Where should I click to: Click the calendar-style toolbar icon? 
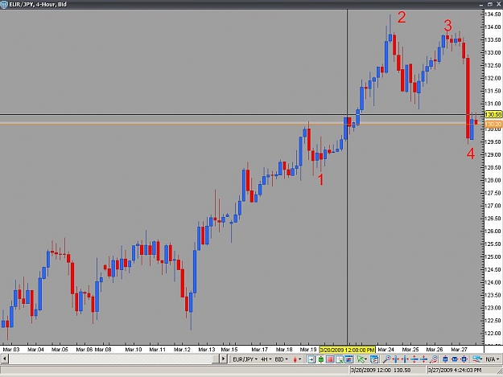(374, 359)
